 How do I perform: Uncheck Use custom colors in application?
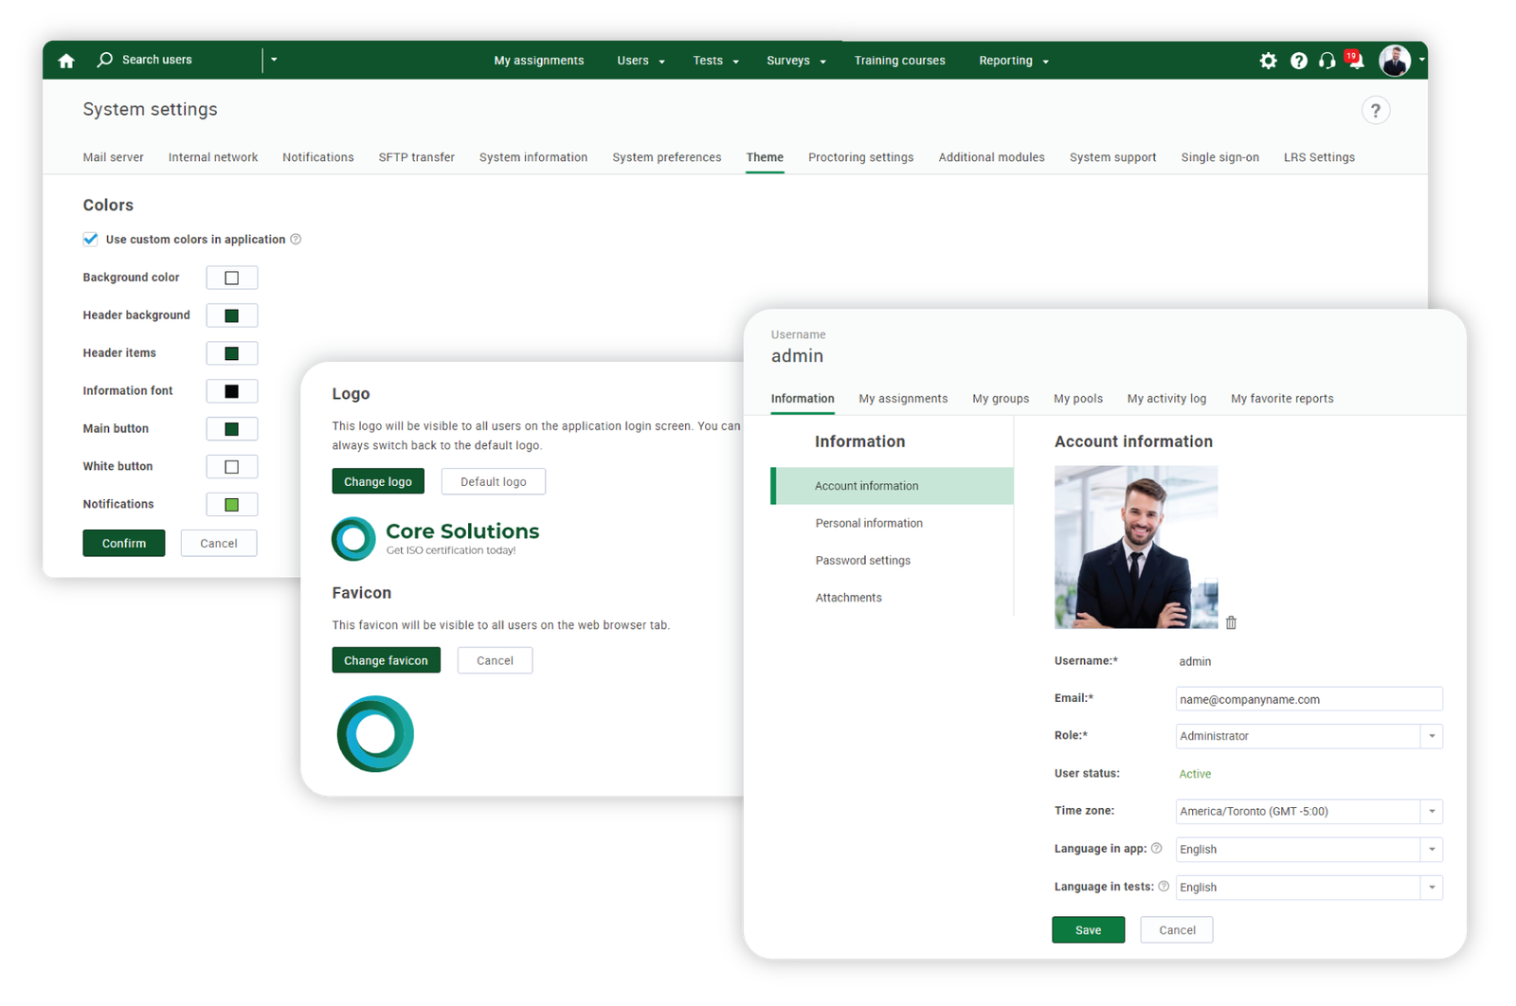(91, 240)
